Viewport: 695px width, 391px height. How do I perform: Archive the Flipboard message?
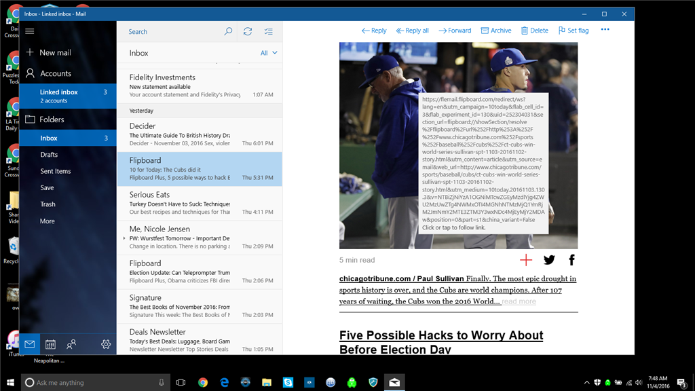[496, 30]
